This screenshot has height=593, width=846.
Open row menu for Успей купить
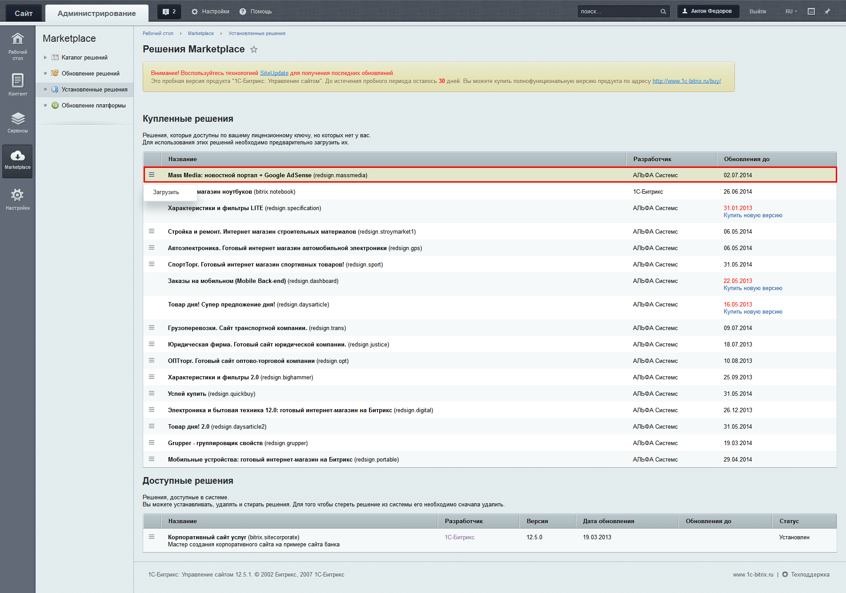[152, 394]
